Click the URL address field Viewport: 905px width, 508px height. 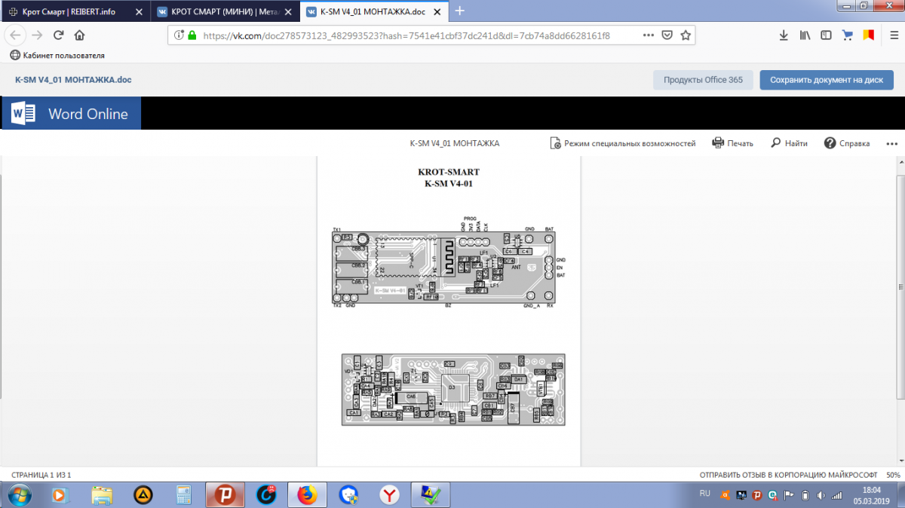pos(407,35)
